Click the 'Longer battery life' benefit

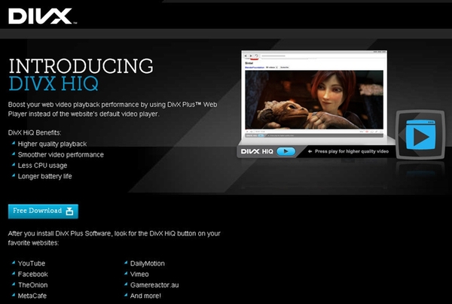tap(44, 176)
